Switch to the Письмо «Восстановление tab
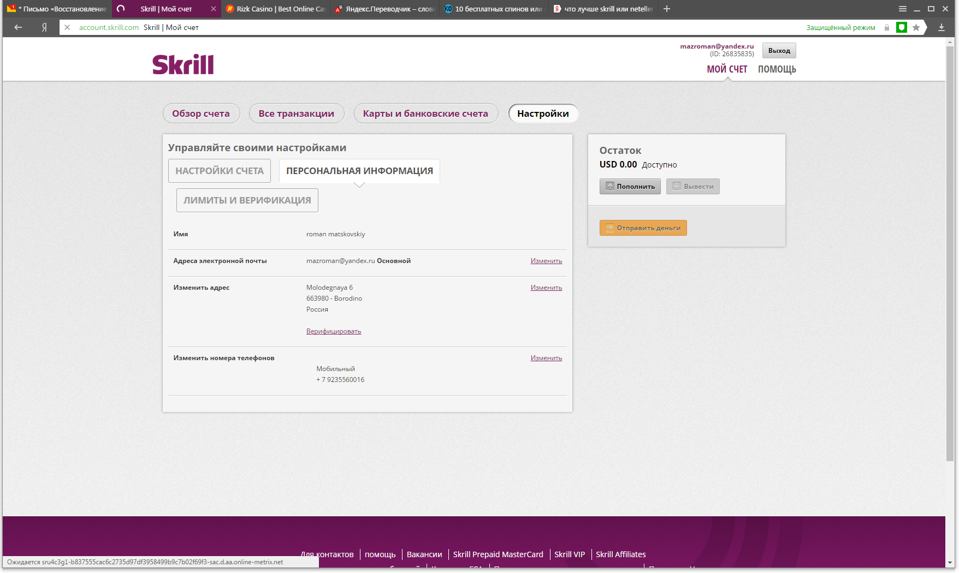 click(57, 9)
